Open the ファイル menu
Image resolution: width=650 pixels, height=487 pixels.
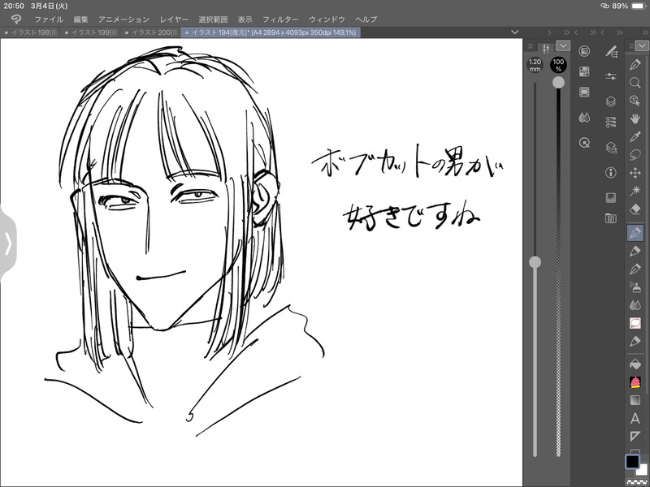click(49, 19)
